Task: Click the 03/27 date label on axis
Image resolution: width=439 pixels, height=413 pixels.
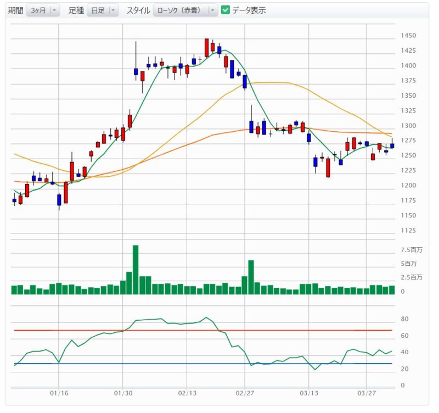Action: pos(366,393)
